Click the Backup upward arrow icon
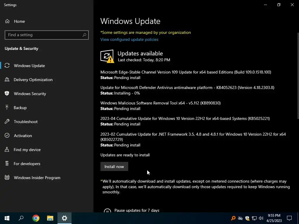 click(7, 108)
